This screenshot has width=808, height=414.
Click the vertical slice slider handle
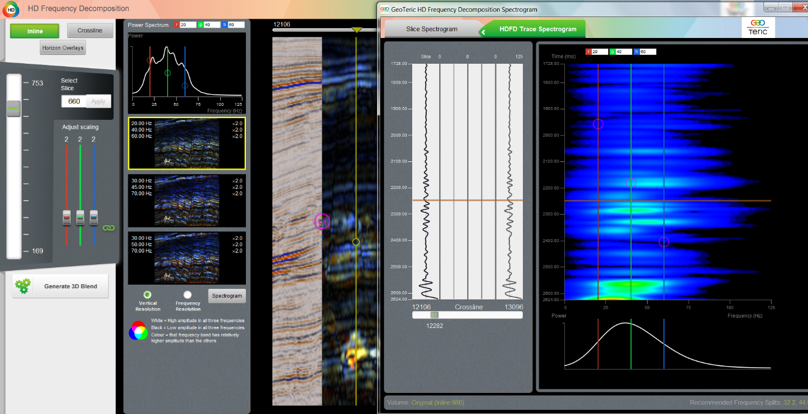13,108
